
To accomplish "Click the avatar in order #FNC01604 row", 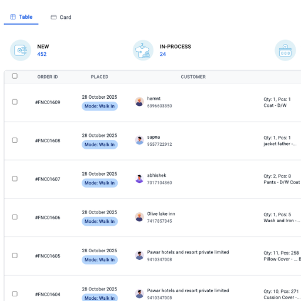I will (139, 294).
